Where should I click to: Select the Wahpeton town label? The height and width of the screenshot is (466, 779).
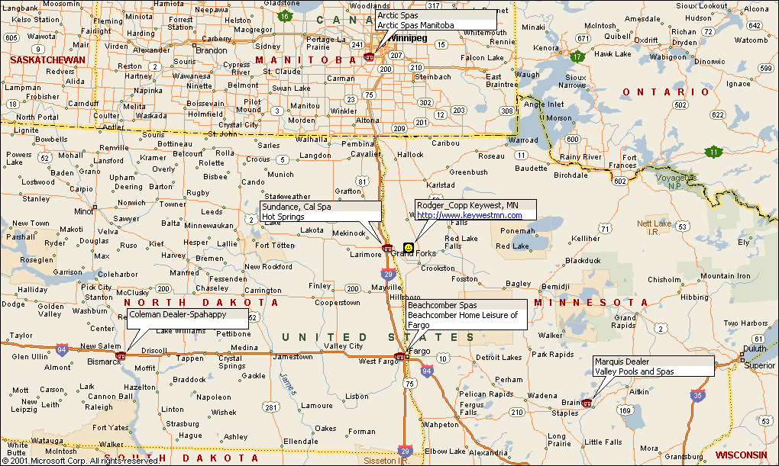pos(441,425)
